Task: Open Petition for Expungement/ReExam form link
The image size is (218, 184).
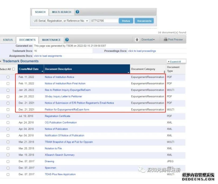Action: point(67,109)
